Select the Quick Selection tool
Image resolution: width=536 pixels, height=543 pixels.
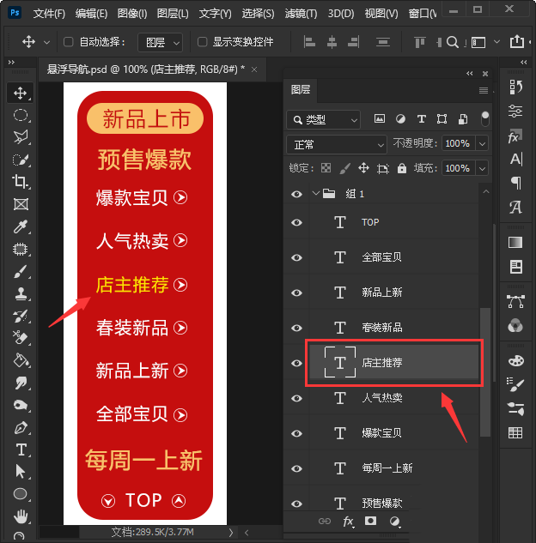point(20,160)
